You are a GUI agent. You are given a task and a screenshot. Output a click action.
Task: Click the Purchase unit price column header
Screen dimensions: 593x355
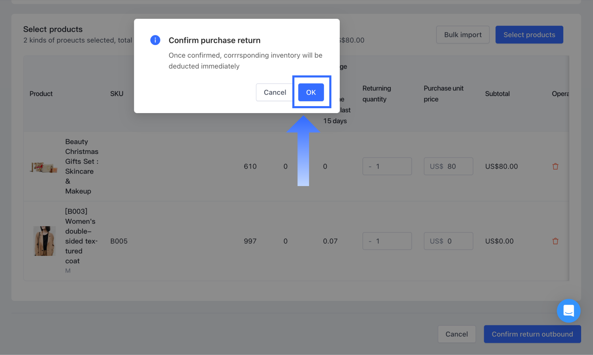(443, 94)
